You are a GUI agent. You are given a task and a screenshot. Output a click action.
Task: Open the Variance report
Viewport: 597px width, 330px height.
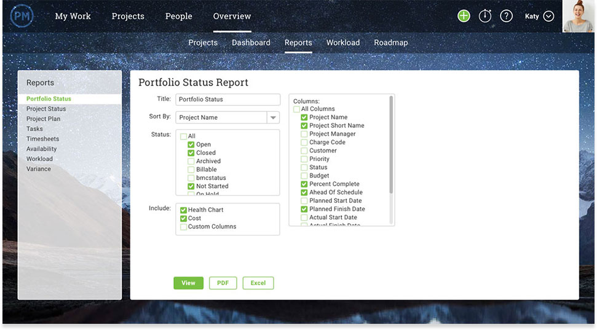point(39,168)
